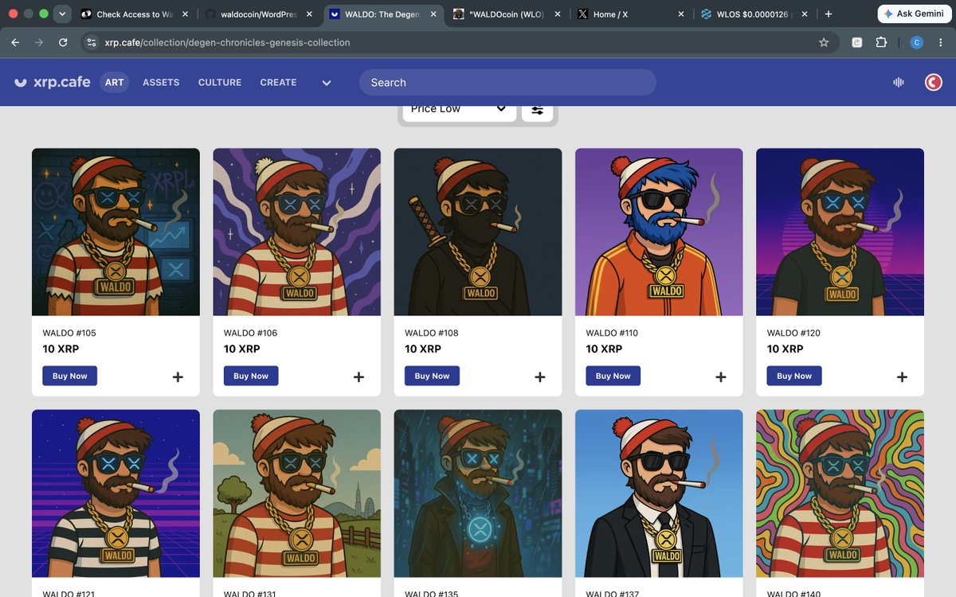Open the ASSETS nav item
Viewport: 956px width, 597px height.
pos(161,82)
